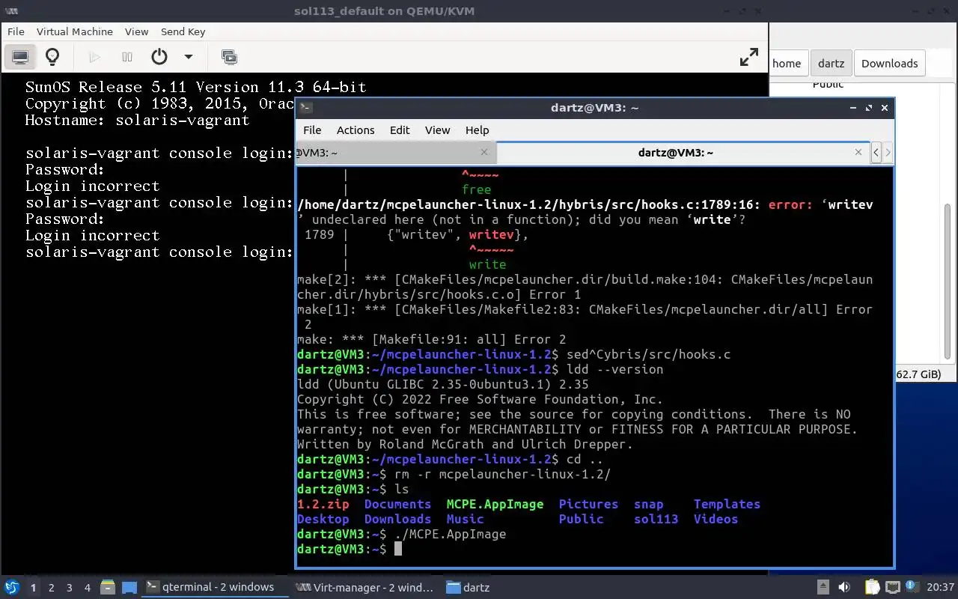
Task: Switch to virtual desktop 3
Action: [70, 588]
